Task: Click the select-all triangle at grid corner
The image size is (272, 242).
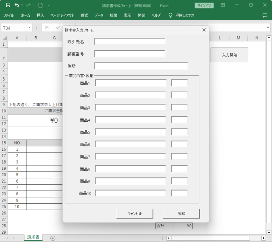Action: (x=4, y=38)
